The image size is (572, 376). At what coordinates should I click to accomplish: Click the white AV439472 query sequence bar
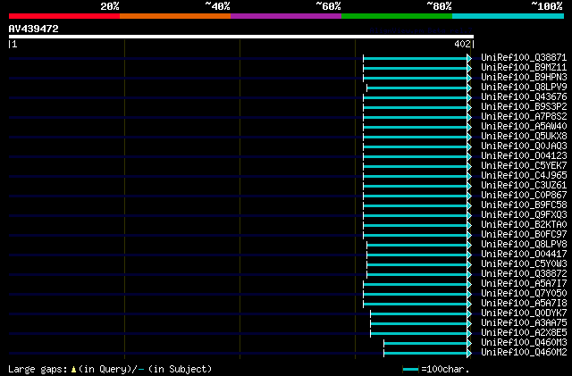tap(241, 37)
